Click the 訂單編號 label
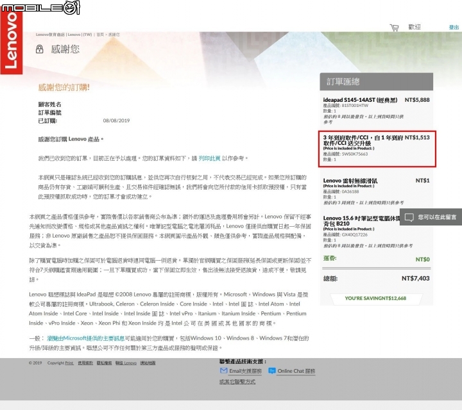Image resolution: width=462 pixels, height=410 pixels. click(50, 113)
